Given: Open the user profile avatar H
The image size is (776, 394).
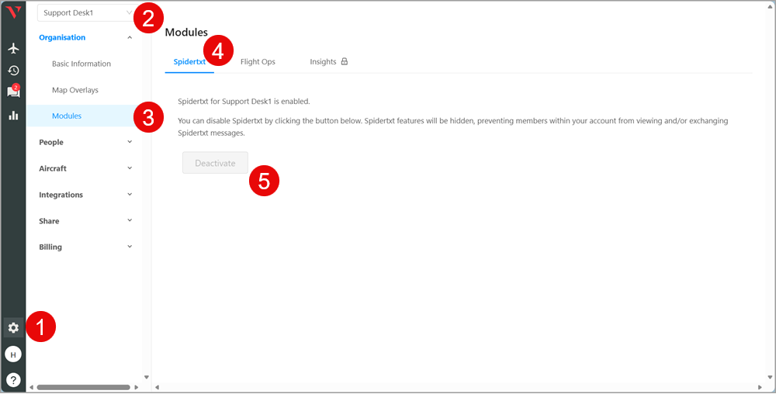Looking at the screenshot, I should point(13,354).
